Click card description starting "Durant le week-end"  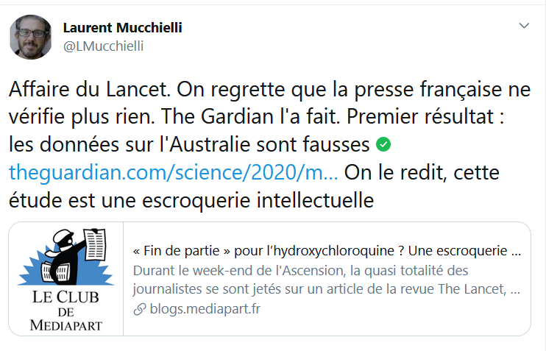[300, 271]
